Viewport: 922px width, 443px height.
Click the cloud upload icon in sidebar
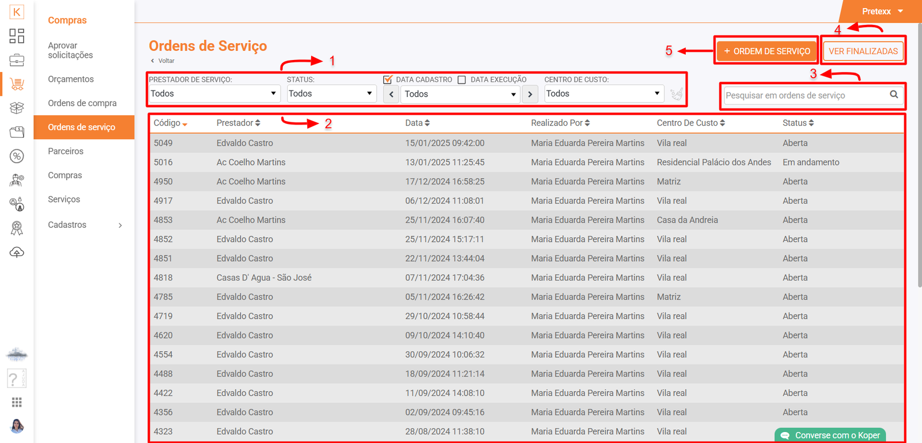(17, 252)
